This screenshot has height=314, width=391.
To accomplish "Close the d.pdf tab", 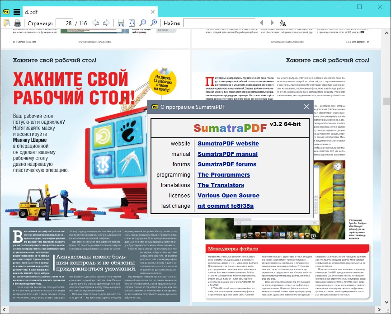I will tap(153, 12).
